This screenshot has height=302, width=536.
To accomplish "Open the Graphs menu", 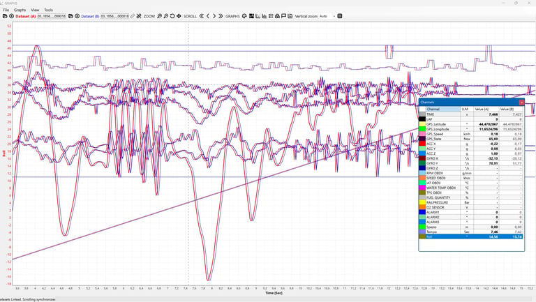I will (x=20, y=10).
